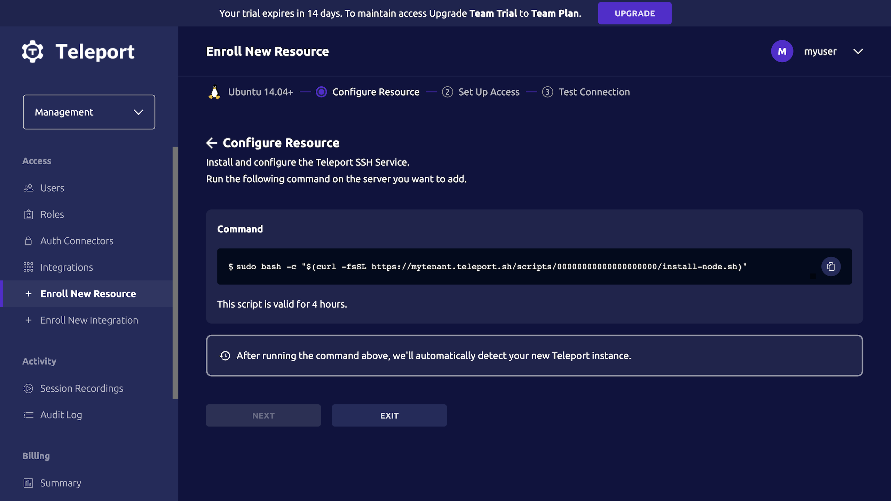Click the back arrow icon
This screenshot has width=891, height=501.
211,143
